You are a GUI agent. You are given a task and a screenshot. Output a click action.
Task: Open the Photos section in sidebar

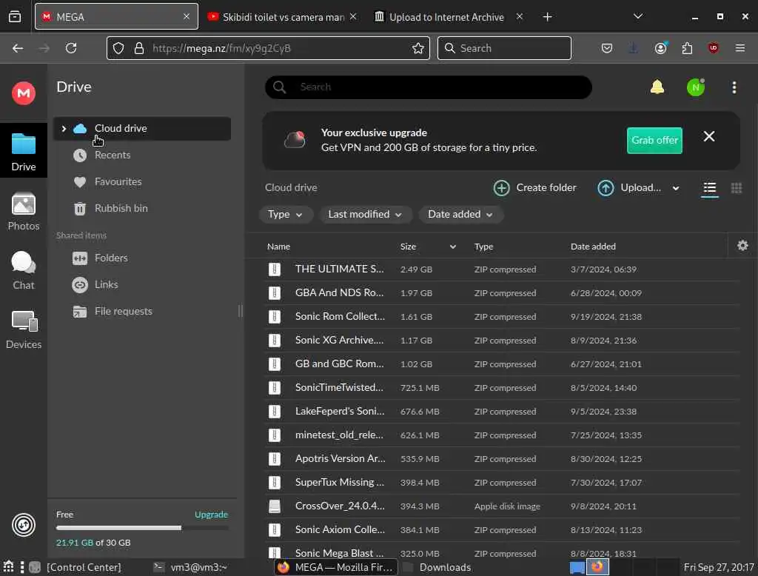23,212
